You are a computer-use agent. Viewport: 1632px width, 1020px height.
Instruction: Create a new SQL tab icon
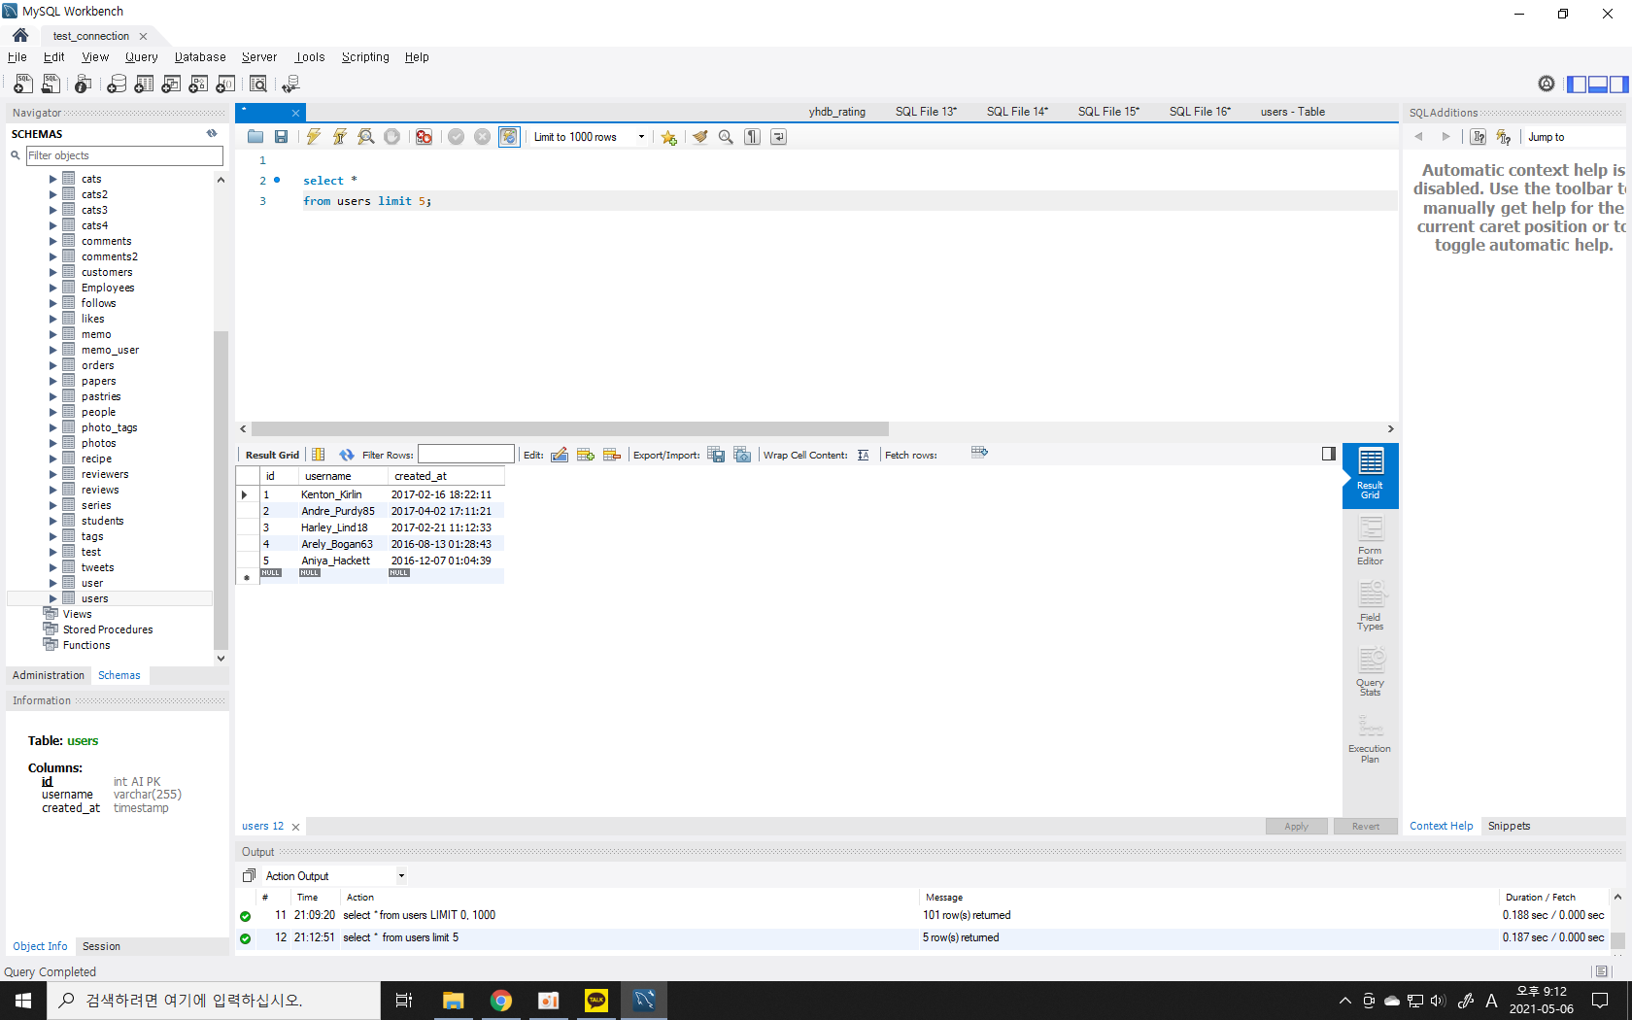23,85
